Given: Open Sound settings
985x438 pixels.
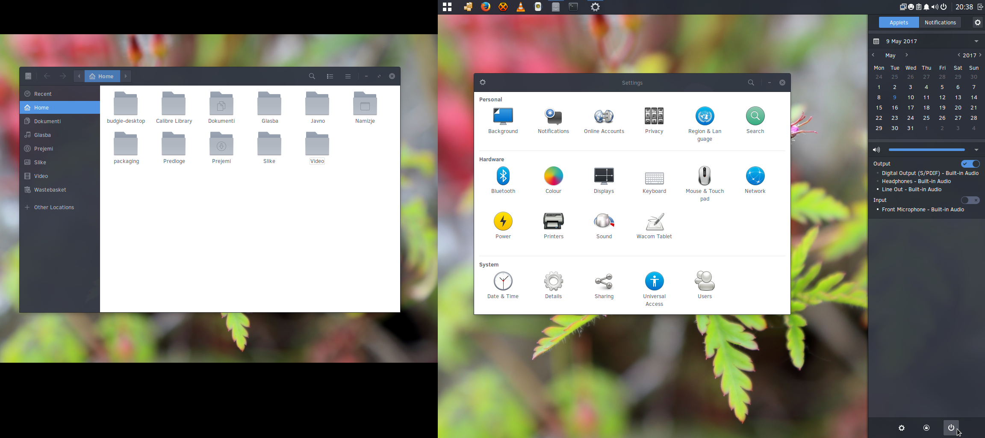Looking at the screenshot, I should [x=604, y=226].
